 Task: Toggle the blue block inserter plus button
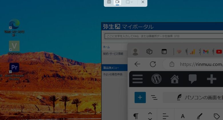[x=140, y=97]
